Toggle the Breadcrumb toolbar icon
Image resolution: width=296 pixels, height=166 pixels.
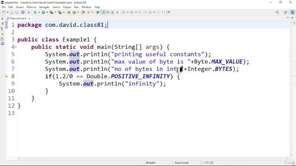tap(98, 12)
